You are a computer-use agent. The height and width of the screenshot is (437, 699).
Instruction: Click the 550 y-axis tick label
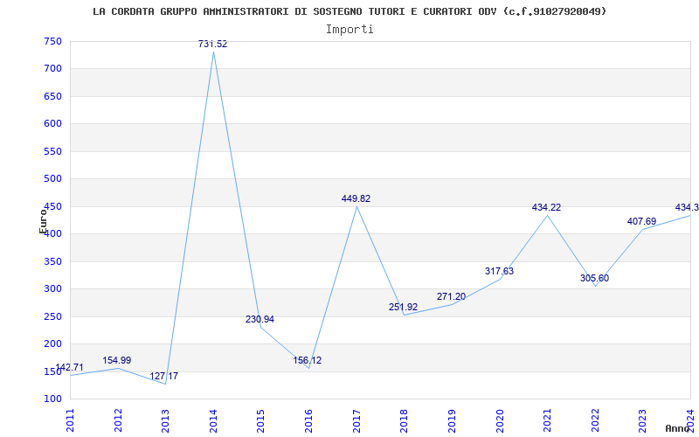point(52,151)
